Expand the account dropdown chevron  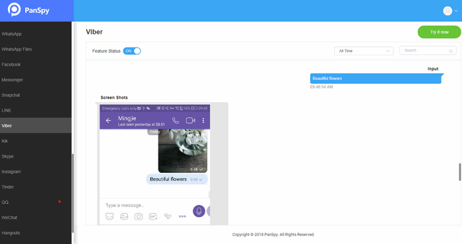click(x=456, y=11)
